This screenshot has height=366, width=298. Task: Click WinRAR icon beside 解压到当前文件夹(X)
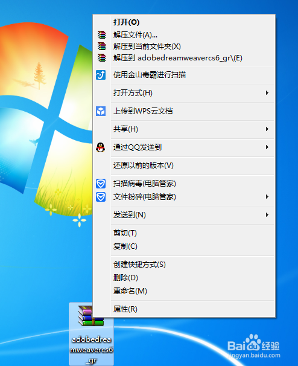[x=101, y=47]
